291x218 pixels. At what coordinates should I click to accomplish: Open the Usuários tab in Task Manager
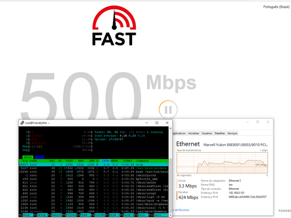207,133
